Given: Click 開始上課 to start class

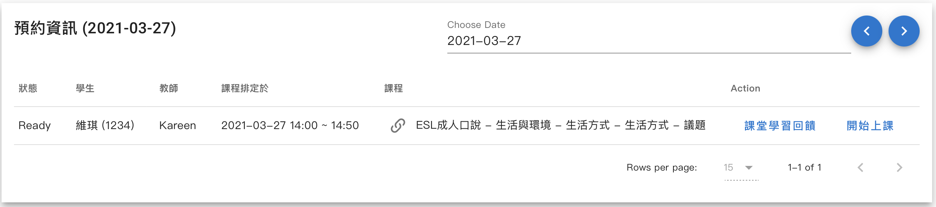Looking at the screenshot, I should coord(870,126).
